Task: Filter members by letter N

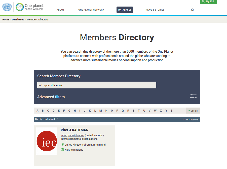Action: [x=106, y=111]
